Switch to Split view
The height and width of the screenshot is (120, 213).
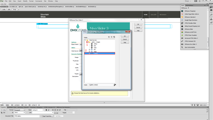click(x=9, y=10)
